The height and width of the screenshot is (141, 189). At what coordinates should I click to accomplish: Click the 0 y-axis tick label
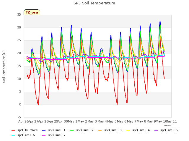pyautogui.click(x=20, y=105)
